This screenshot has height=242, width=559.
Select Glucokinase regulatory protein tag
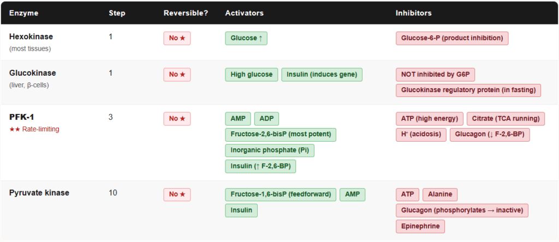point(468,90)
